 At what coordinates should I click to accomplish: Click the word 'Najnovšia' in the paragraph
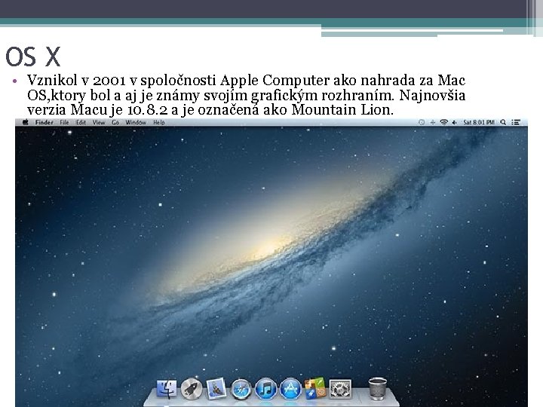432,95
